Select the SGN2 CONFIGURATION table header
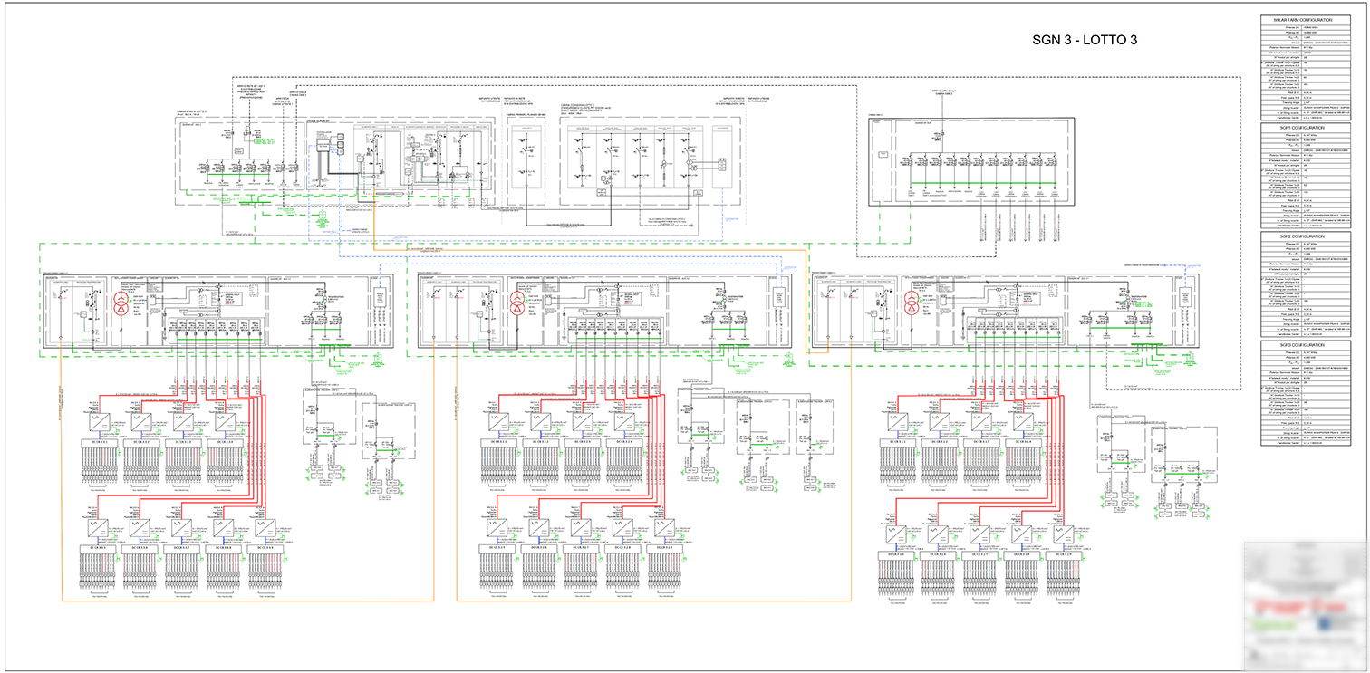 pos(1308,236)
